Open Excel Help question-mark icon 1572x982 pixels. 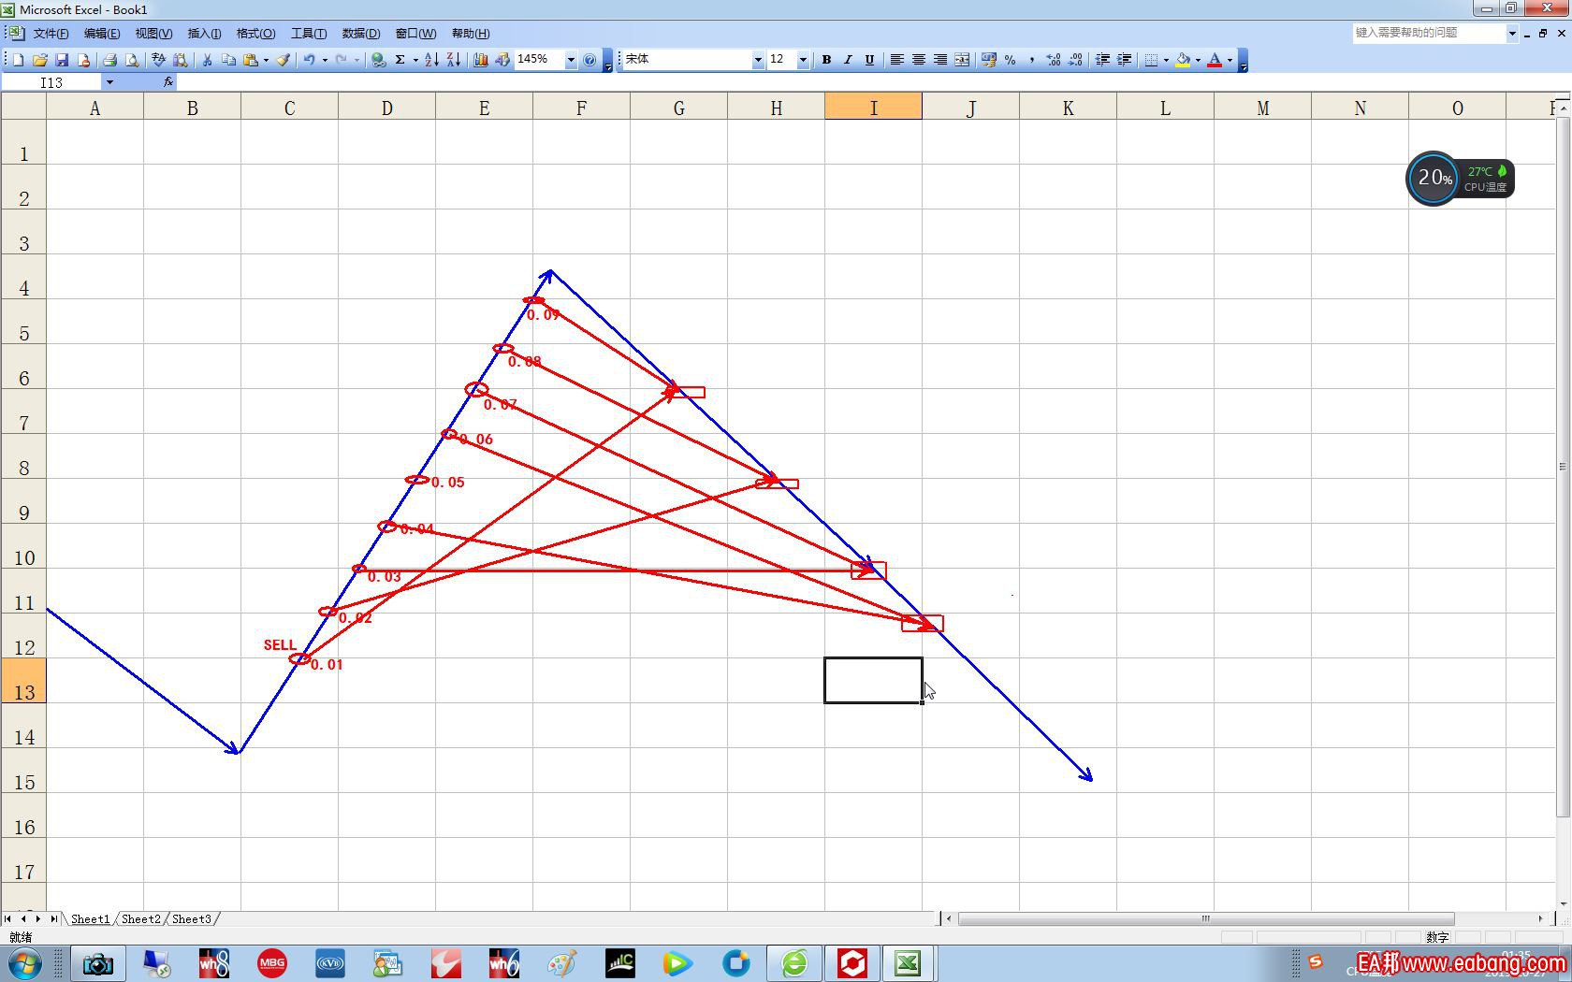(x=589, y=60)
